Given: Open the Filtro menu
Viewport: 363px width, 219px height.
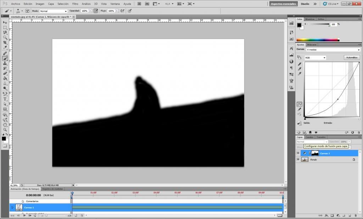Looking at the screenshot, I should click(x=75, y=4).
